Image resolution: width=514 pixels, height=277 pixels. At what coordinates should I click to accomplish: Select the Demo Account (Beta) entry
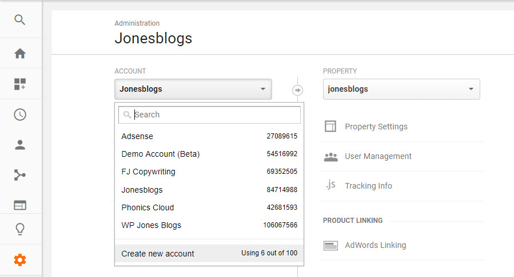209,154
